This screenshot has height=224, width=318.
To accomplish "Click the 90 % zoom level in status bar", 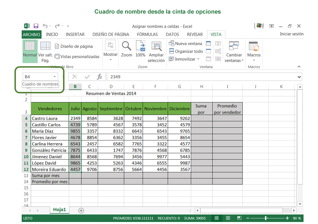I will (x=297, y=218).
